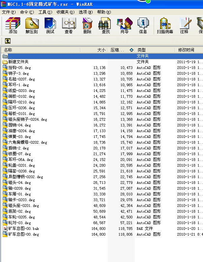
Task: Click the Extract To (解压到) icon
Action: (32, 25)
